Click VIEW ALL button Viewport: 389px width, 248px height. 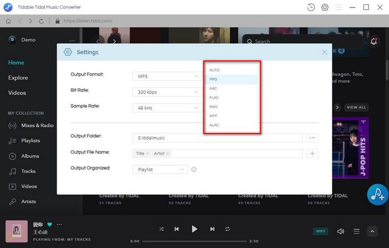[x=356, y=107]
